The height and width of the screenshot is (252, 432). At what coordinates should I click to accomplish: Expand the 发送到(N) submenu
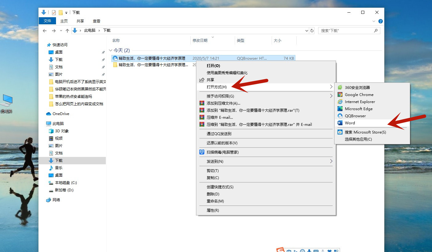pyautogui.click(x=266, y=161)
